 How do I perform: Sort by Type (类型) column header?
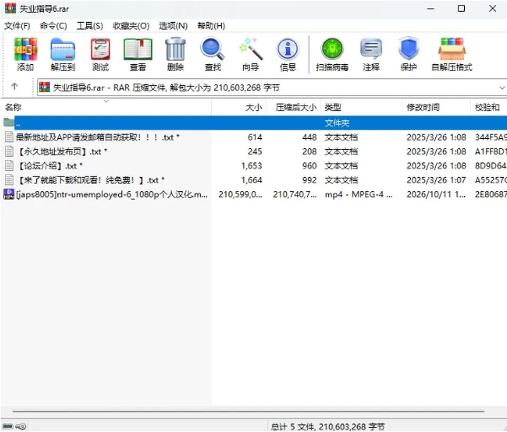(361, 107)
